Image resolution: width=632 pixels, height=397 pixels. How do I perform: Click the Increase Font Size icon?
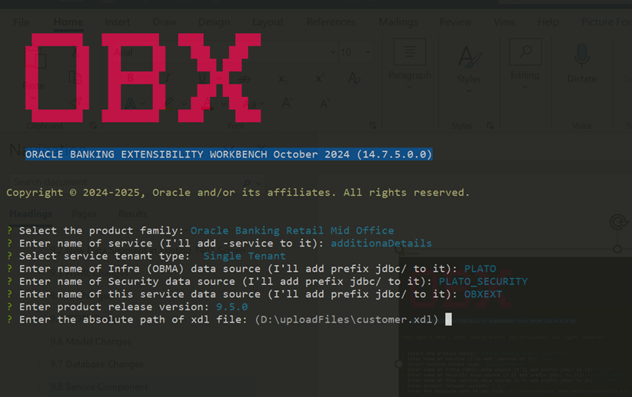[x=287, y=104]
